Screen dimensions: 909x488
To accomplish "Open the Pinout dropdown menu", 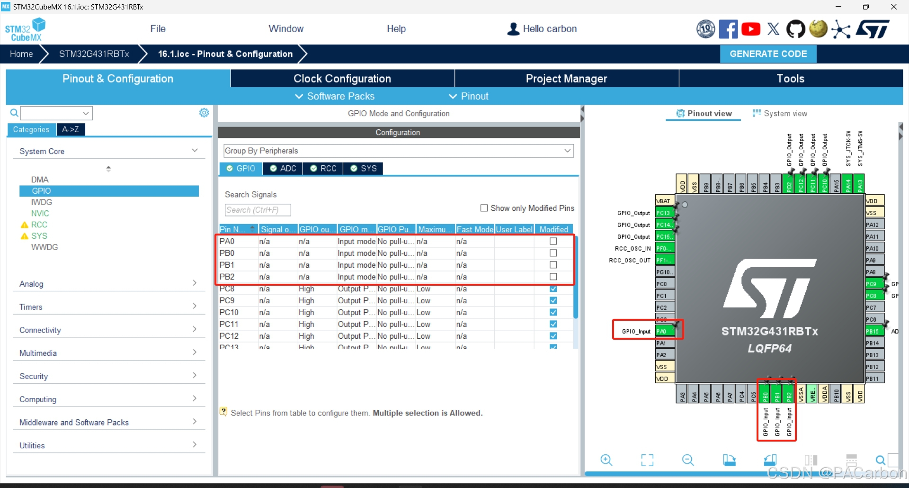I will coord(469,96).
